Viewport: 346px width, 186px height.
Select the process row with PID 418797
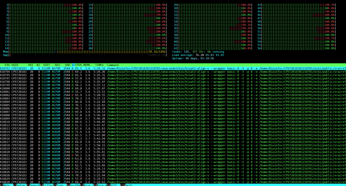[173, 78]
